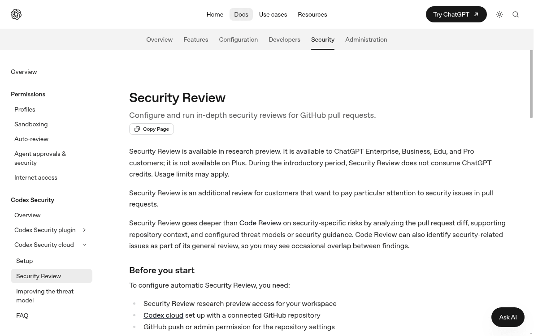Click the arrow icon in Try ChatGPT
Screen dimensions: 538x336
[x=476, y=14]
